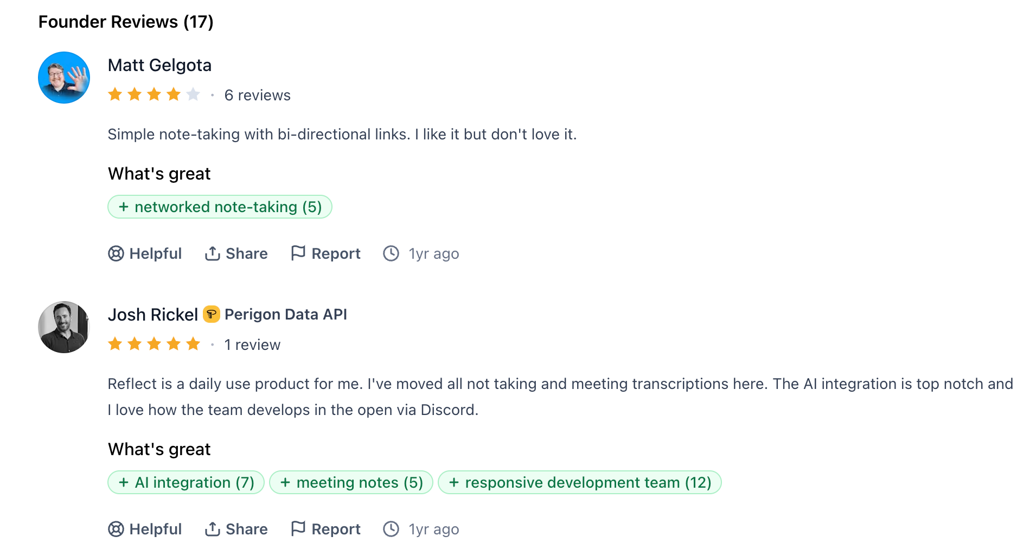
Task: Open the Perigon Data API link
Action: 285,315
